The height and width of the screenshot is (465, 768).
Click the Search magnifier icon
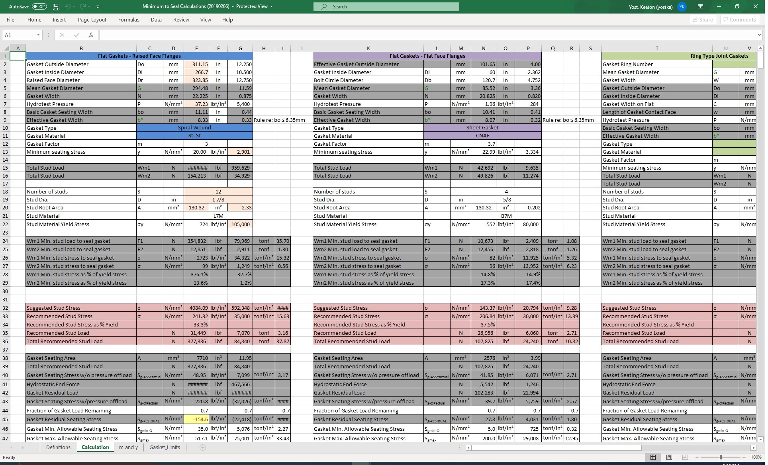pos(324,7)
